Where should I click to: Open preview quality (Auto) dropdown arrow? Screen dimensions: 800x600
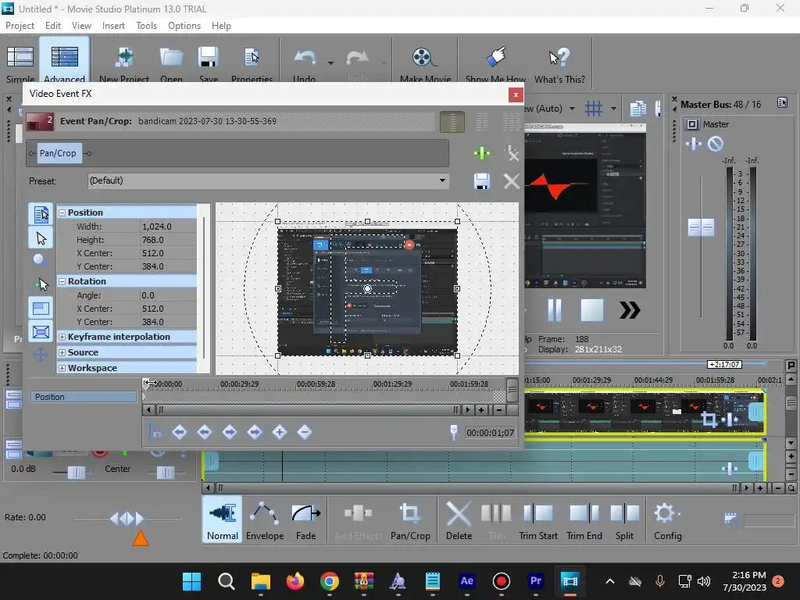pos(572,108)
